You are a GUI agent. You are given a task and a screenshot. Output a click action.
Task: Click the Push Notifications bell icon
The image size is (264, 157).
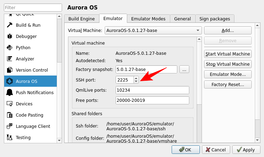(x=10, y=93)
